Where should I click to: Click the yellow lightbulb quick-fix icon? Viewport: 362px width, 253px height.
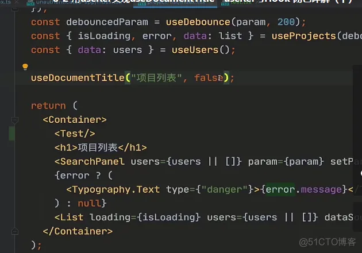(25, 67)
